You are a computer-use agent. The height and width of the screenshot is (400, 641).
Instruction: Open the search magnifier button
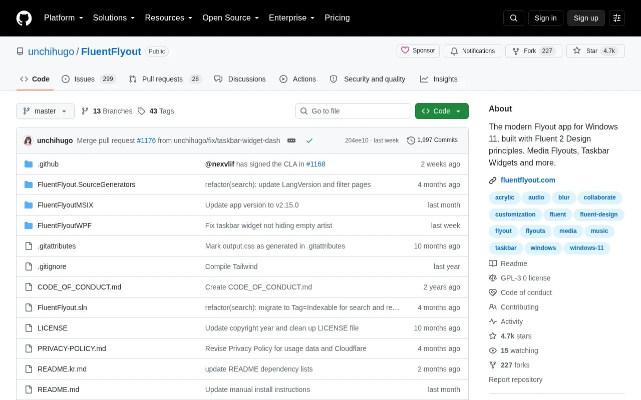point(514,18)
